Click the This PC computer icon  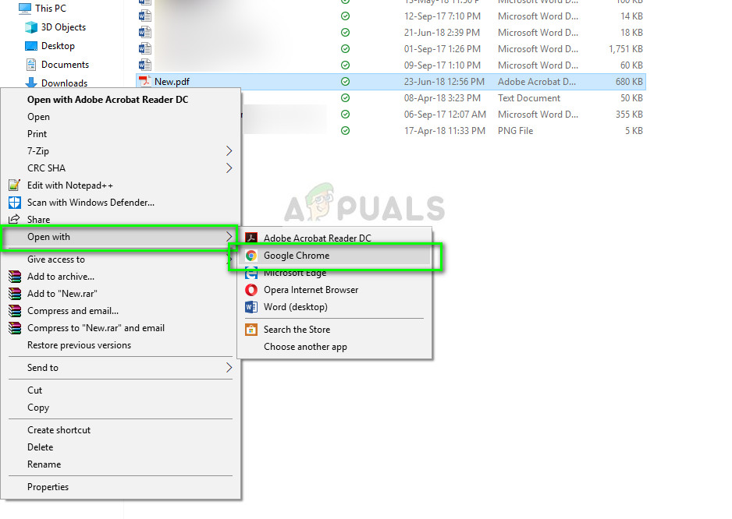25,9
